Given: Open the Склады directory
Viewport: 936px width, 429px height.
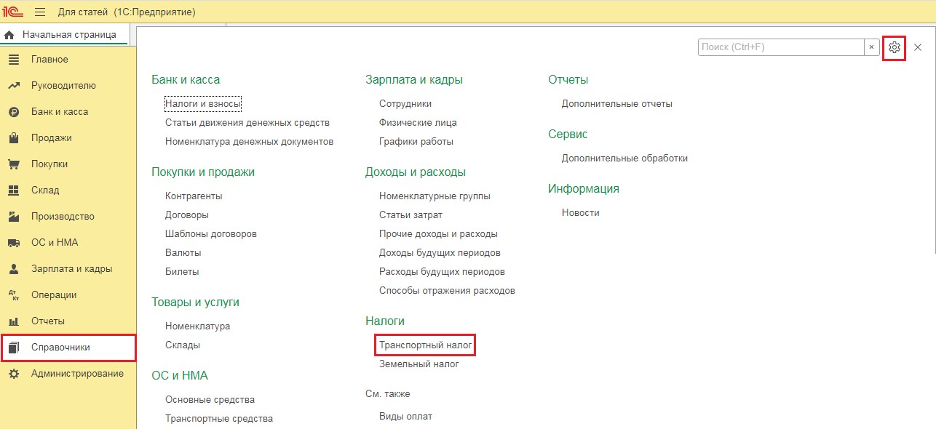Looking at the screenshot, I should pos(183,345).
